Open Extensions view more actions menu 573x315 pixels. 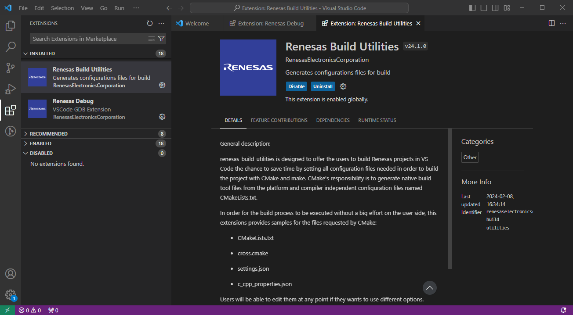click(x=161, y=23)
